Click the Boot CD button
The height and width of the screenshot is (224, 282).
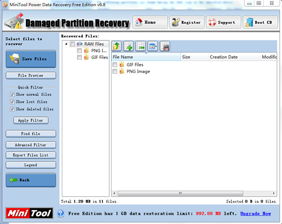(260, 22)
